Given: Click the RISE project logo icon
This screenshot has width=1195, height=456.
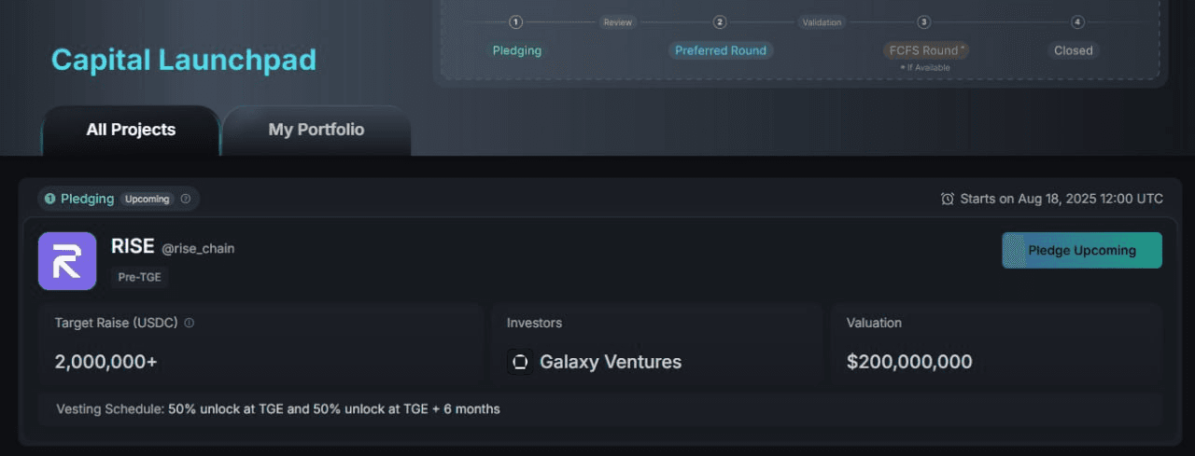Looking at the screenshot, I should [x=67, y=261].
